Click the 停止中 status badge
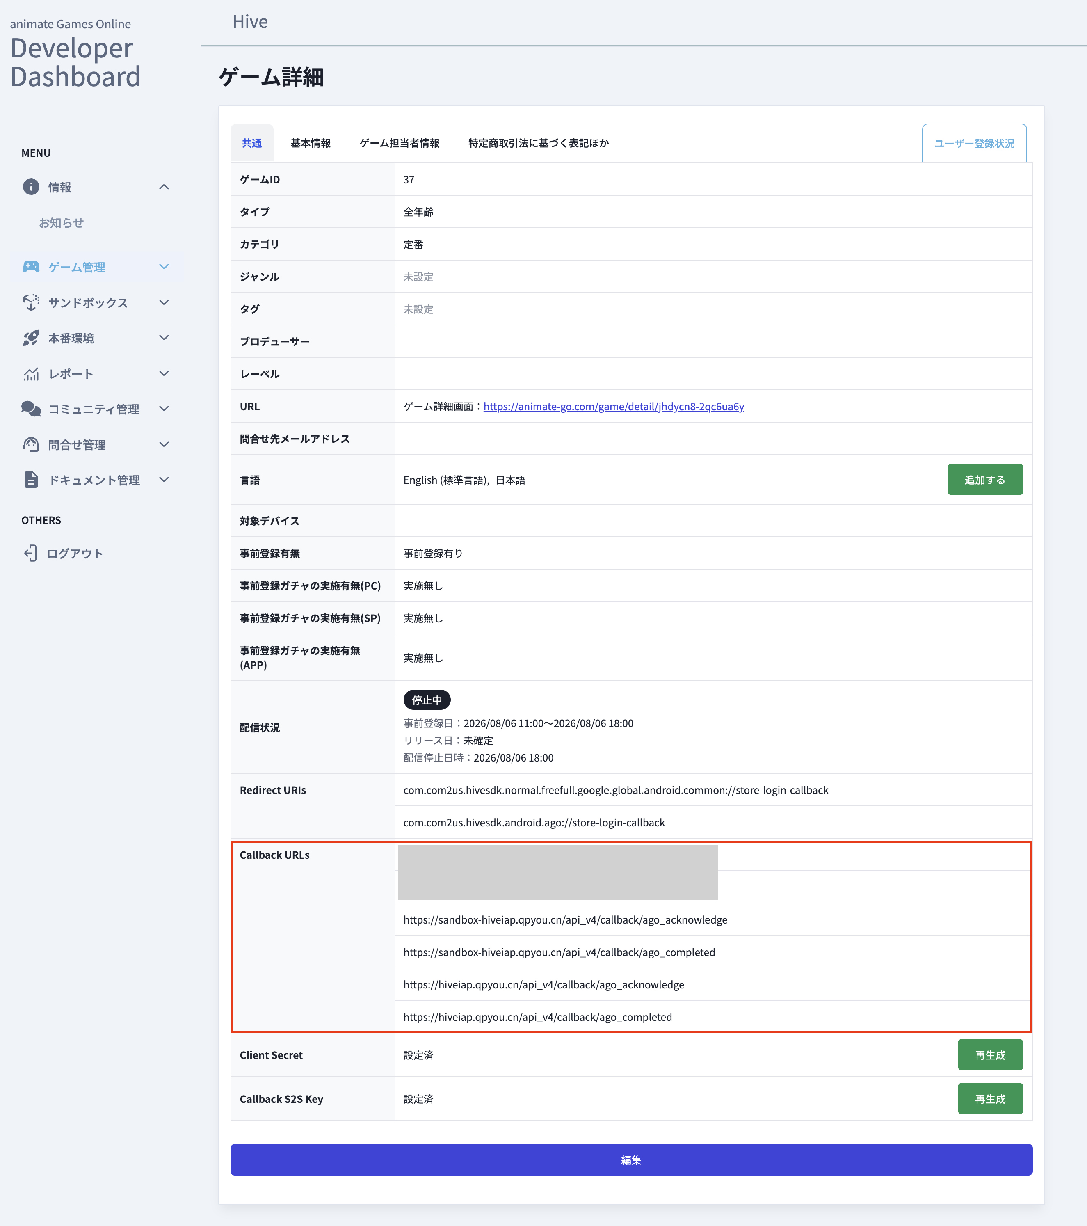This screenshot has height=1226, width=1087. pyautogui.click(x=427, y=700)
